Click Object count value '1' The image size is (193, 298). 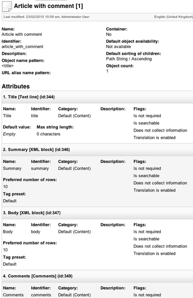[107, 71]
